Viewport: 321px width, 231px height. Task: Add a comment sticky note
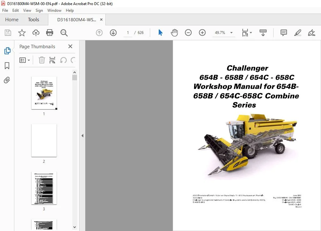[x=284, y=33]
